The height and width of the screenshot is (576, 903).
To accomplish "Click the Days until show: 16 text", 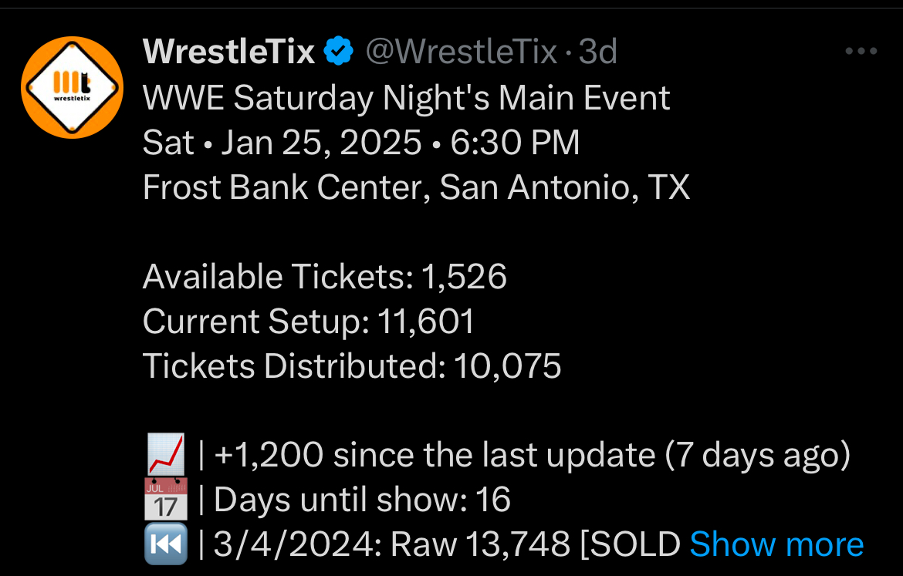I will click(362, 500).
